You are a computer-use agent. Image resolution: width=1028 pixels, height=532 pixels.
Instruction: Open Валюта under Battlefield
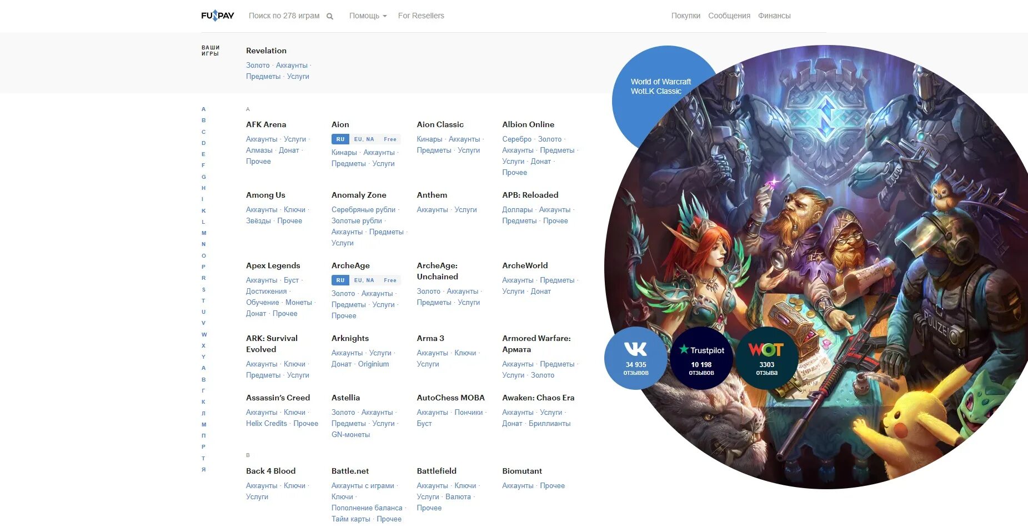point(458,497)
